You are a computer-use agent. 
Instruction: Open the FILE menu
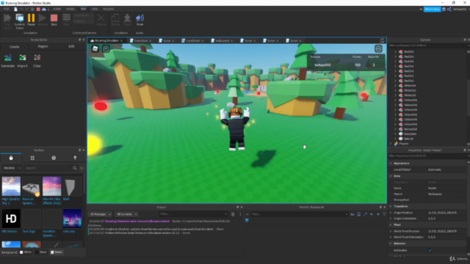pyautogui.click(x=7, y=9)
